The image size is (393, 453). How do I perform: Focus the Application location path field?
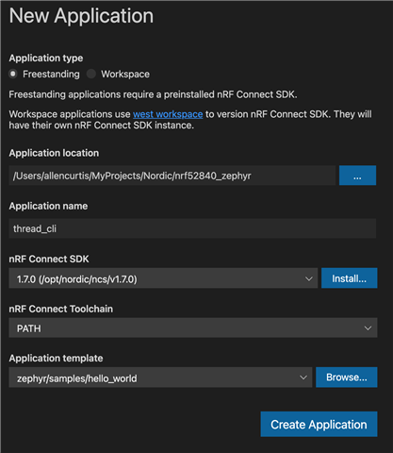point(172,176)
